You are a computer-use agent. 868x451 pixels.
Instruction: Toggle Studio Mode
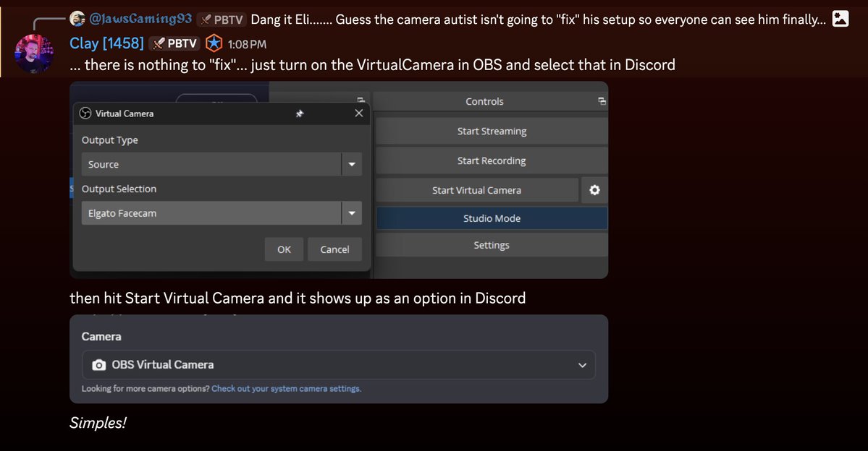pyautogui.click(x=492, y=218)
